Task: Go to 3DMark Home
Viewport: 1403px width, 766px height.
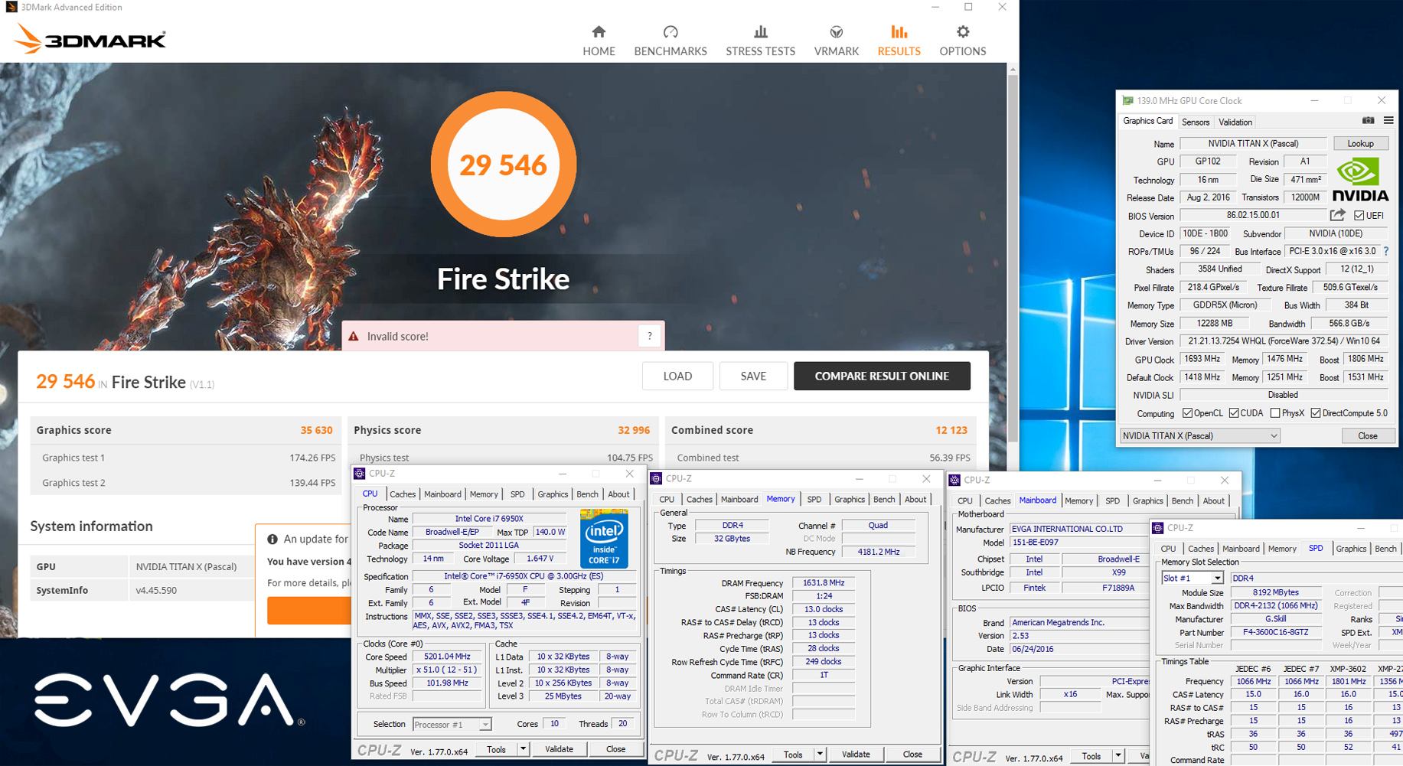Action: click(599, 41)
